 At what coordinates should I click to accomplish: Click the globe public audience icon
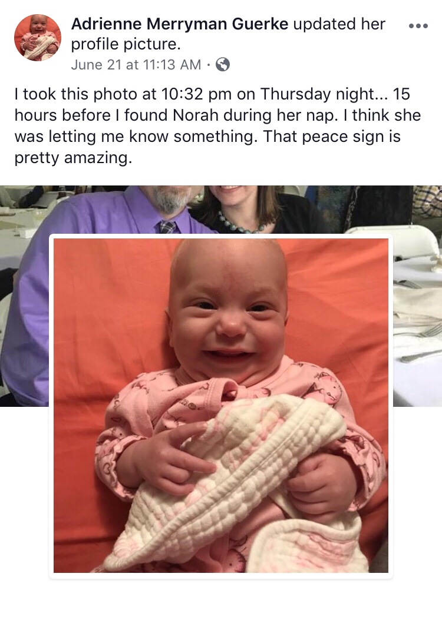click(222, 64)
